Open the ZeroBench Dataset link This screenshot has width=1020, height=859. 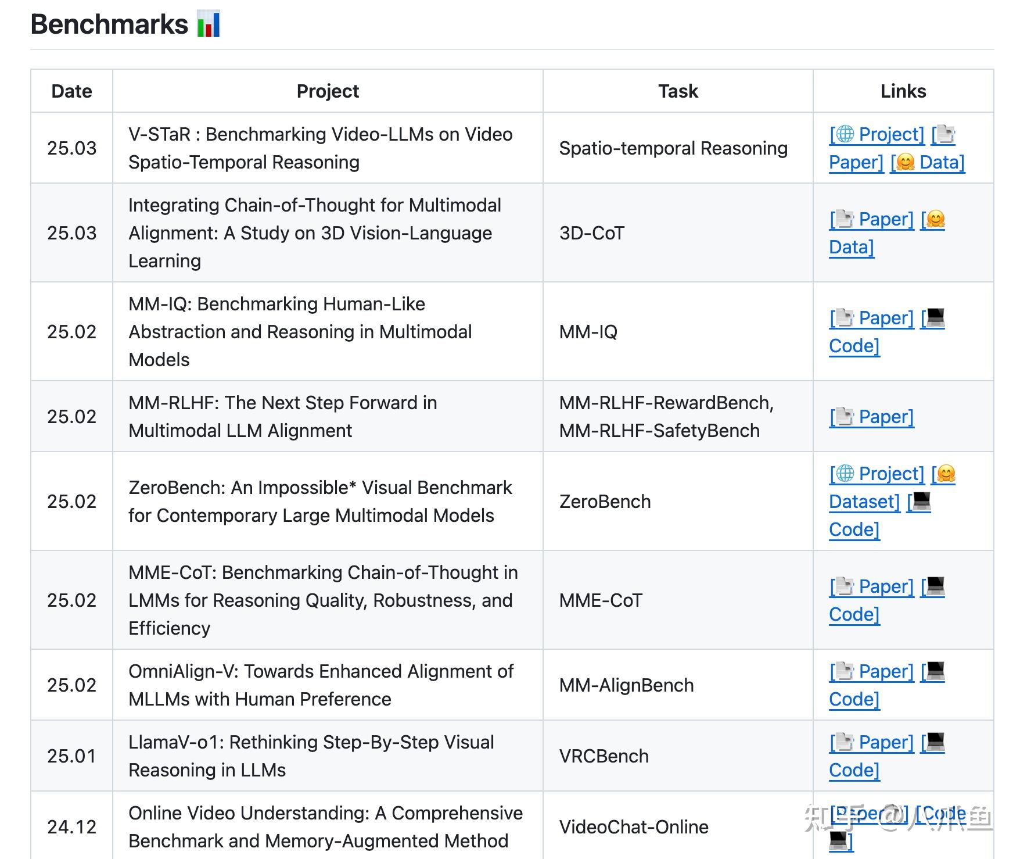[864, 502]
